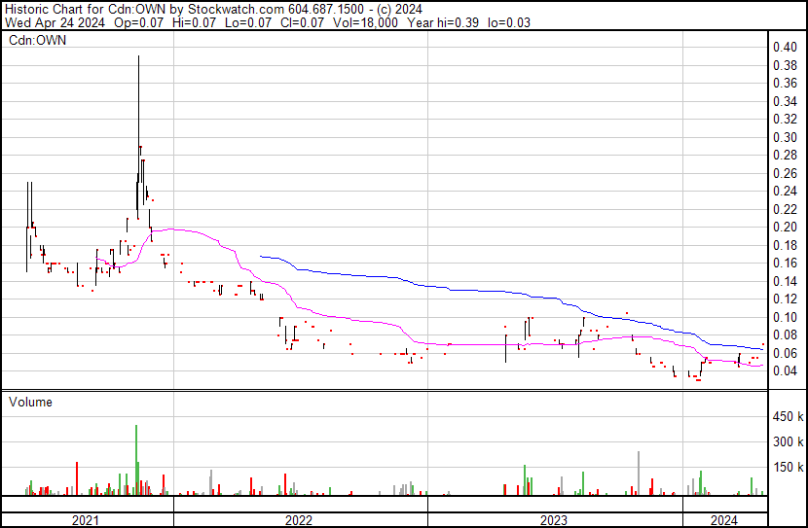Click the 150 k volume axis label
Viewport: 808px width, 528px height.
(788, 467)
